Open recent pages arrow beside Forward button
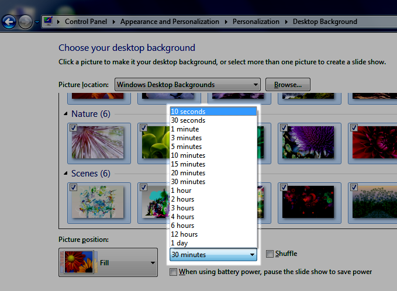This screenshot has height=291, width=397. pos(37,22)
